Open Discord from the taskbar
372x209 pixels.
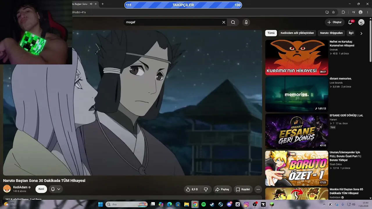pyautogui.click(x=229, y=204)
